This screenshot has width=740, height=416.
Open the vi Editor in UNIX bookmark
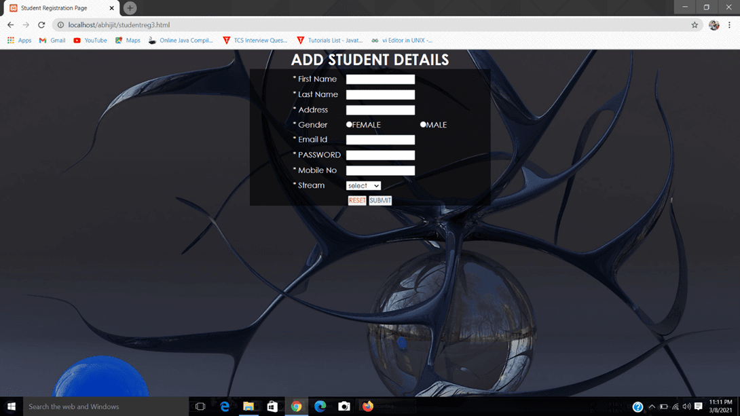point(402,41)
